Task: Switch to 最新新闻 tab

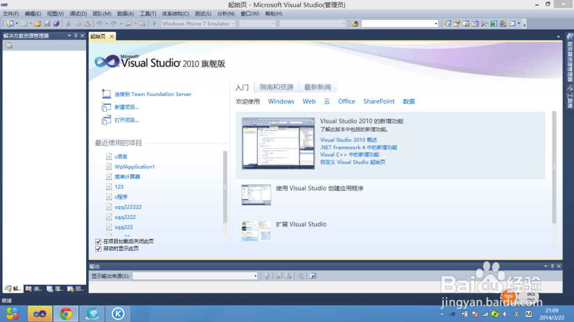Action: pos(317,87)
